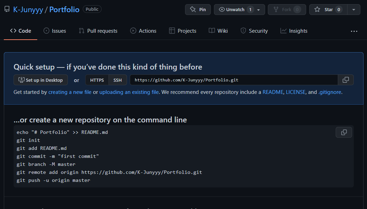The image size is (367, 209).
Task: Click Set up in Desktop button
Action: 41,80
